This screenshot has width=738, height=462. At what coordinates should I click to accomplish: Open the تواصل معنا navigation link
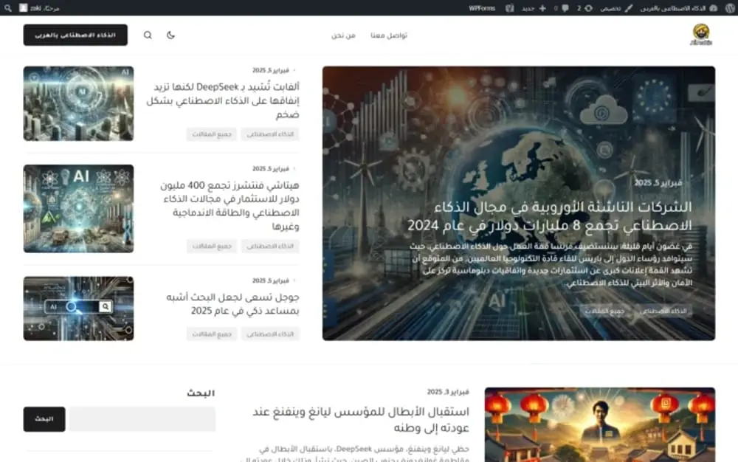coord(389,35)
